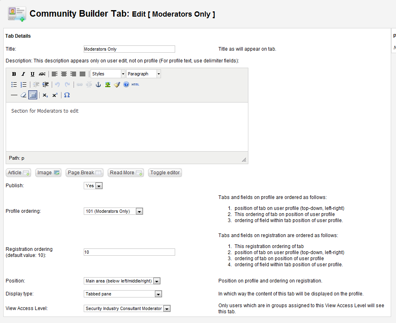Insert special character with omega icon

click(x=67, y=95)
